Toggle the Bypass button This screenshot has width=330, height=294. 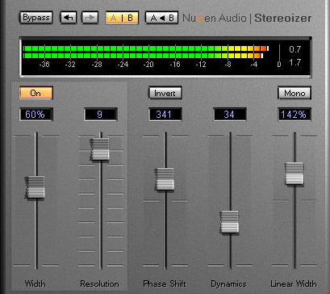(x=36, y=18)
